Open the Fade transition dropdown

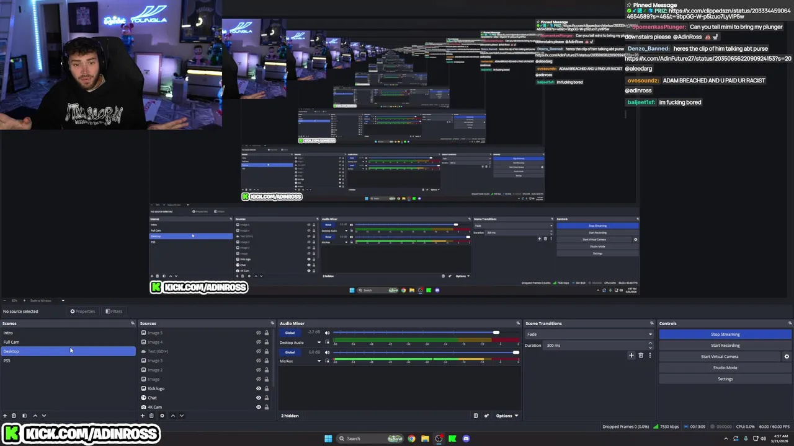pos(589,334)
